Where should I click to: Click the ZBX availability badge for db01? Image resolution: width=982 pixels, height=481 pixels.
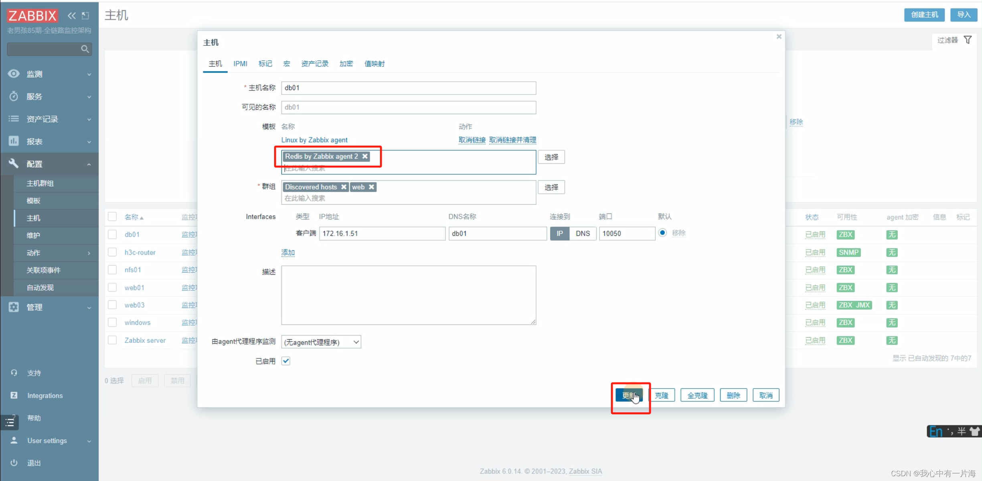pyautogui.click(x=846, y=235)
